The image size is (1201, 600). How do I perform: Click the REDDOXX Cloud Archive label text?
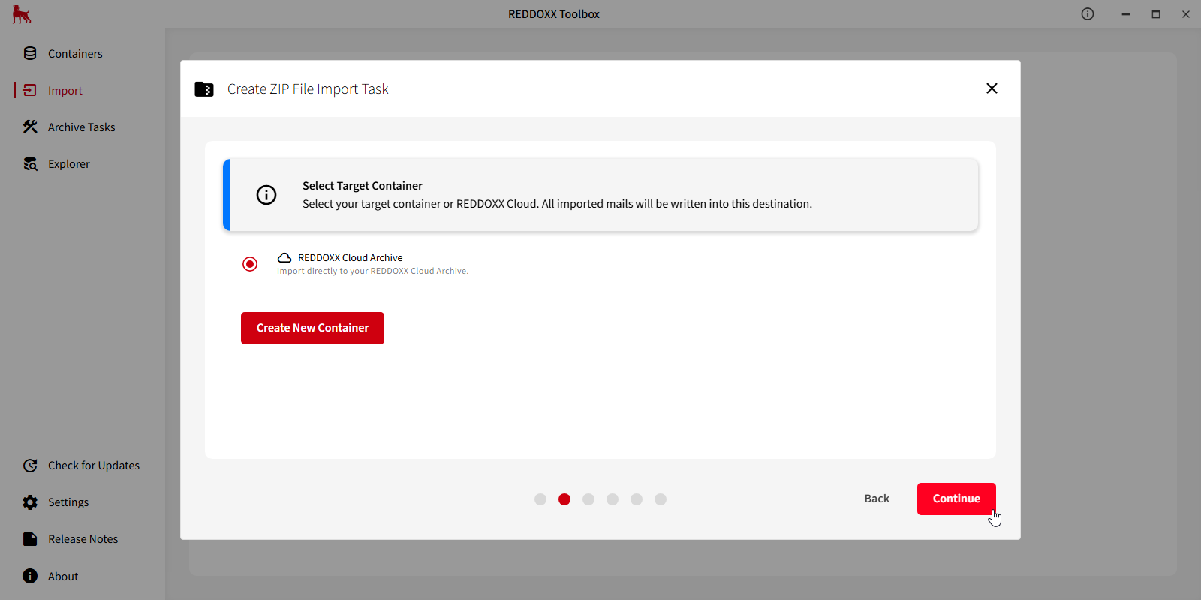click(350, 257)
